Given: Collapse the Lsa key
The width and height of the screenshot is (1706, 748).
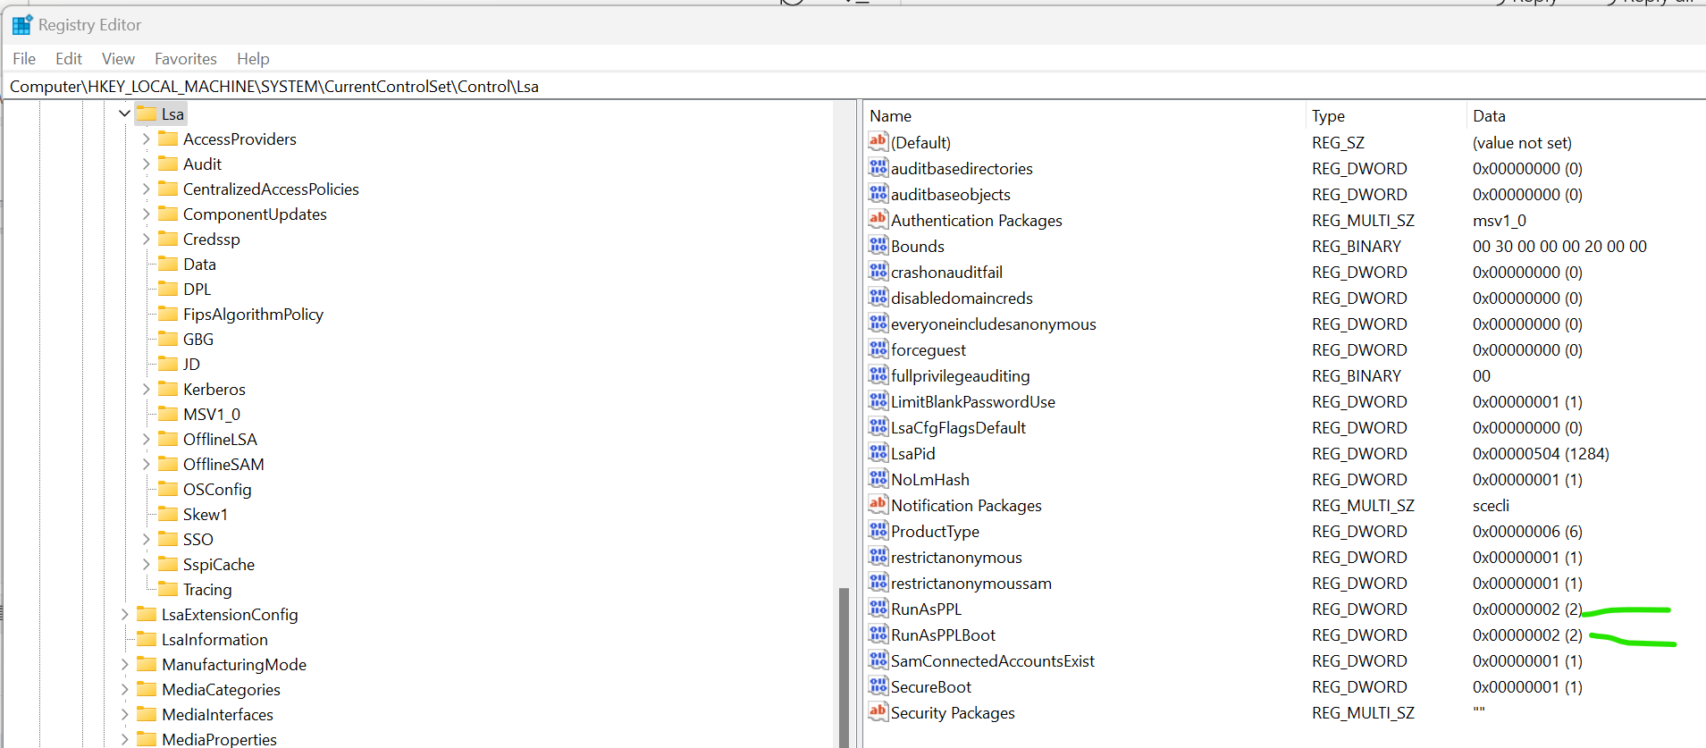Looking at the screenshot, I should (124, 113).
